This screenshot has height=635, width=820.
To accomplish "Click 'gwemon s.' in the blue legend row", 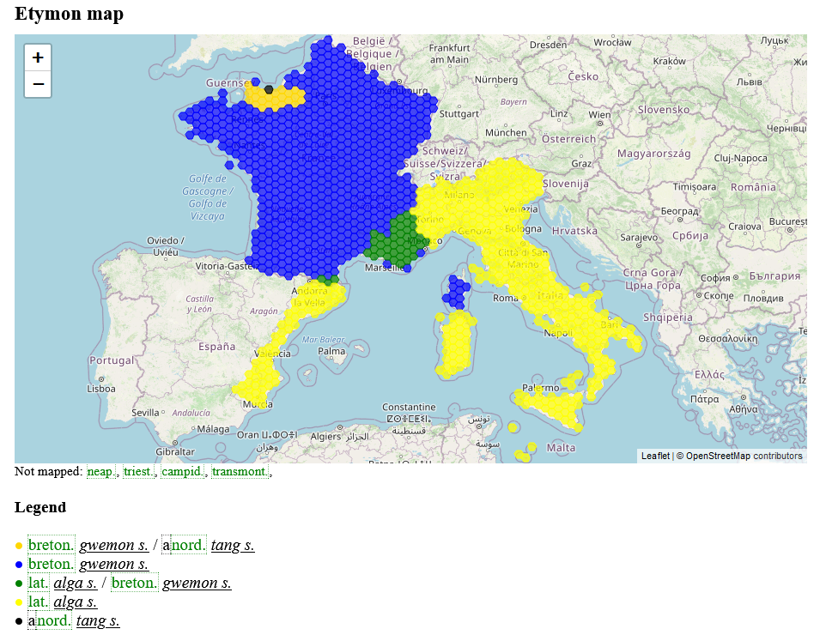I will [113, 564].
